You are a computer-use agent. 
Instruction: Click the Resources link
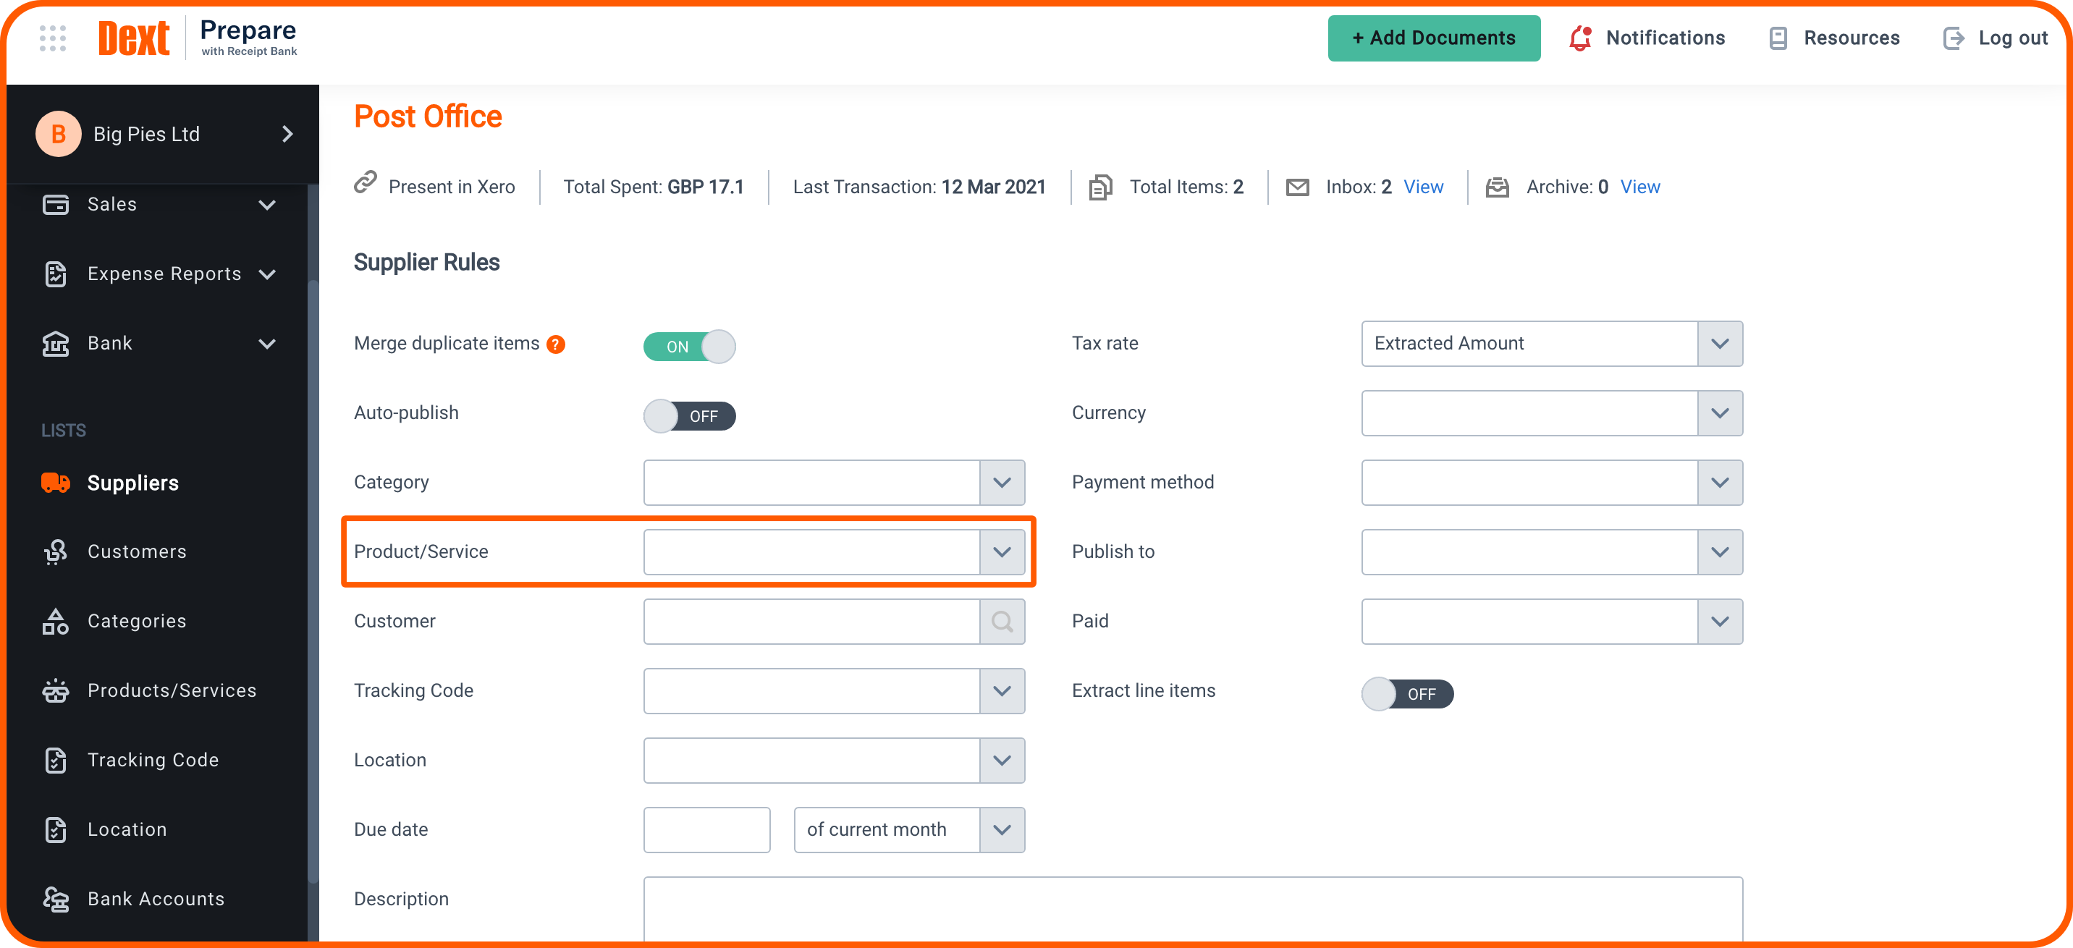click(x=1851, y=38)
